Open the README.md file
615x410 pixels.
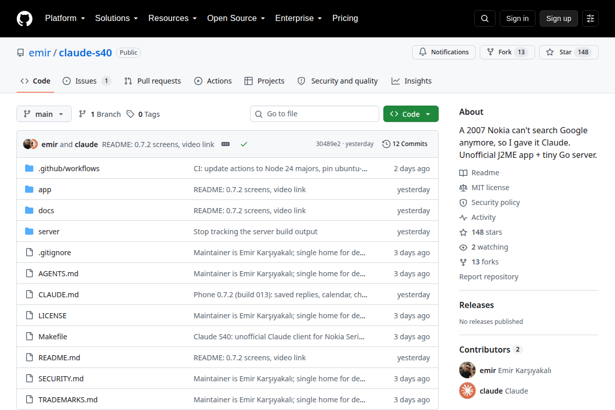pyautogui.click(x=59, y=358)
